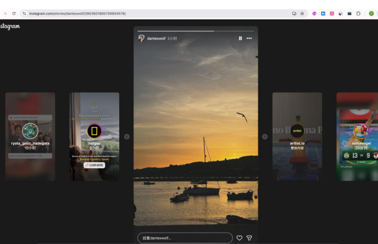Click the natgeo profile avatar circle
378x244 pixels.
(94, 131)
